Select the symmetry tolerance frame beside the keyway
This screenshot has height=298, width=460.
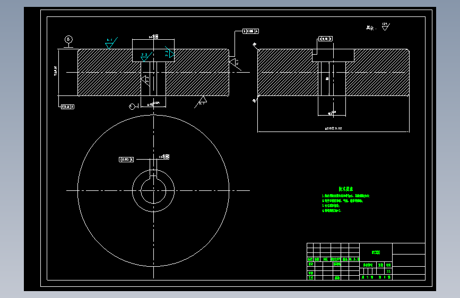[x=126, y=159]
